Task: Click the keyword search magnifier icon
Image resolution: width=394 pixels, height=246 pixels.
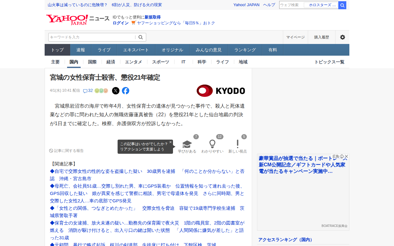Action: point(141,37)
